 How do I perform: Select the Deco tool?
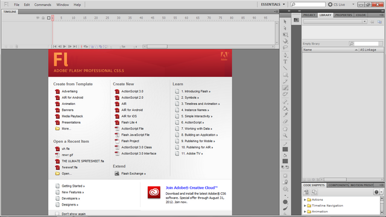point(285,94)
